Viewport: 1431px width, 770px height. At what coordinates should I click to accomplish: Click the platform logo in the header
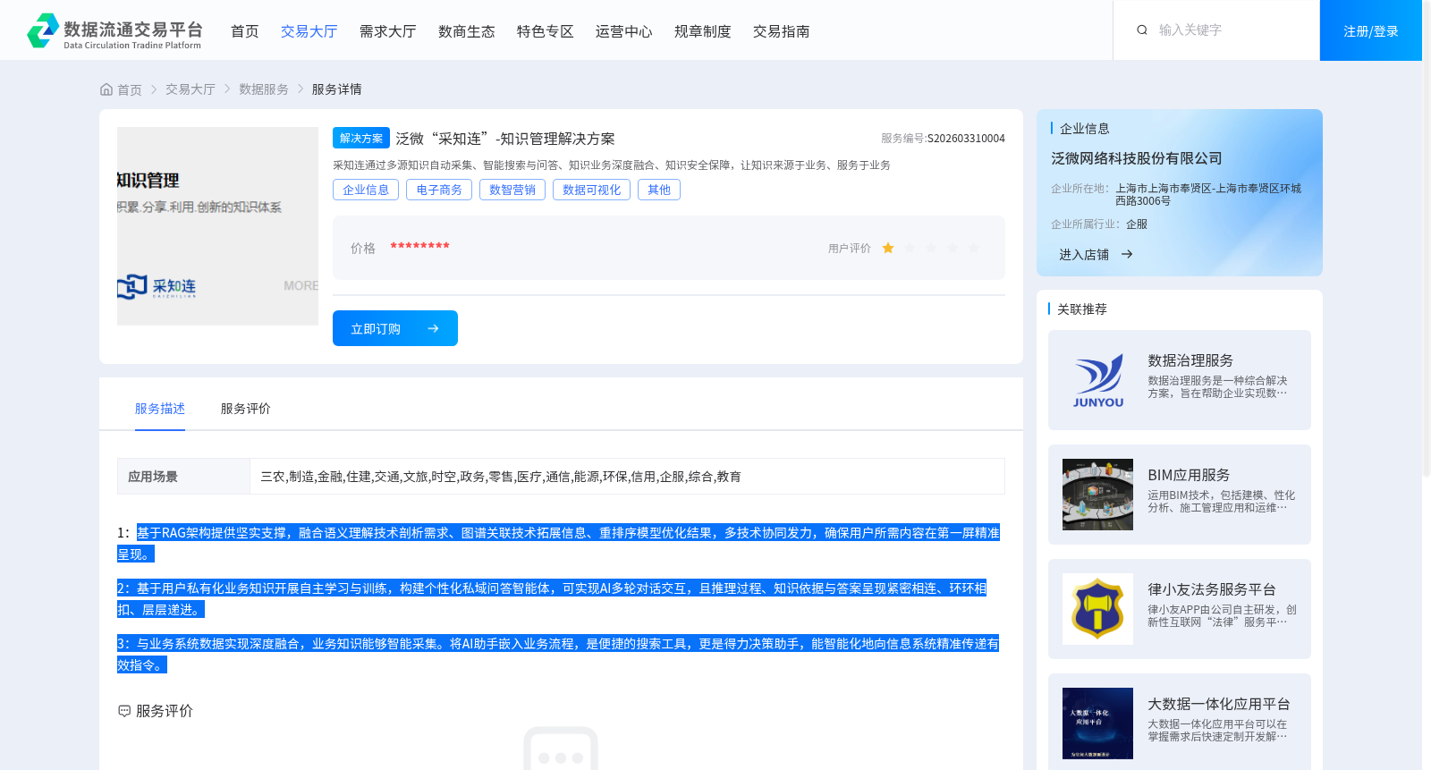tap(114, 31)
